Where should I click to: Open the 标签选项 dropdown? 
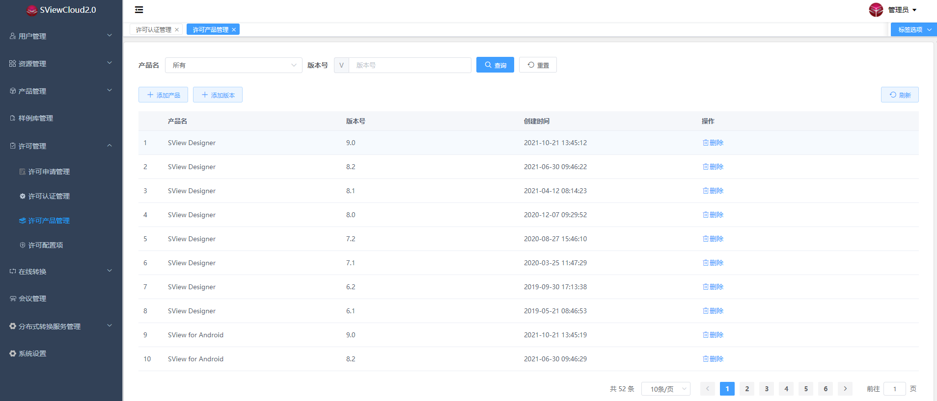click(914, 29)
